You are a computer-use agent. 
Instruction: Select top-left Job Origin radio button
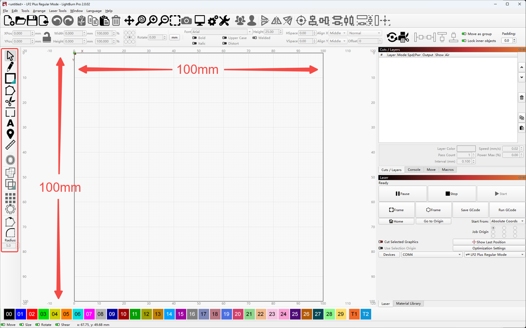coord(493,228)
